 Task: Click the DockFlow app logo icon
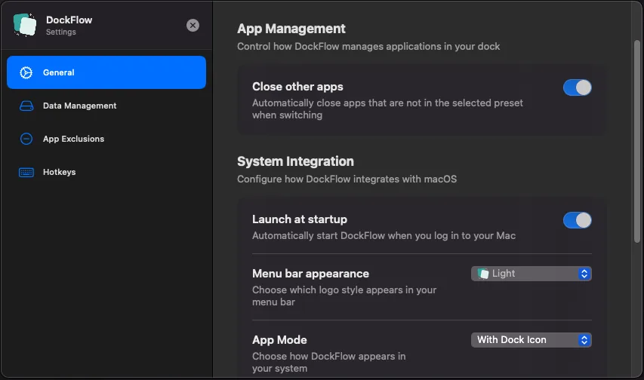(x=25, y=25)
